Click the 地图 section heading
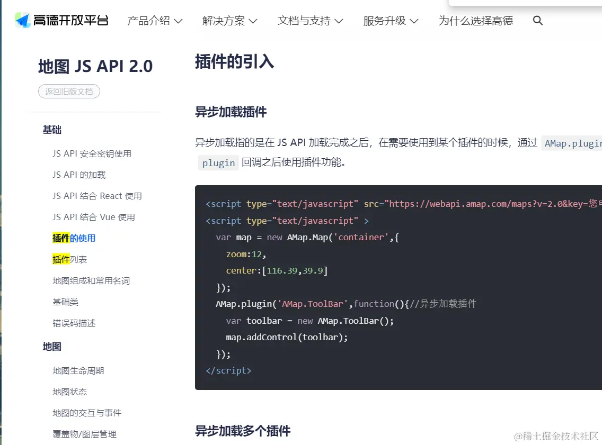 coord(52,347)
